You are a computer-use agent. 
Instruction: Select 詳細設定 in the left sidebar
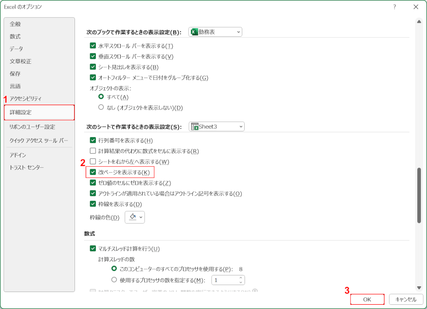(39, 112)
